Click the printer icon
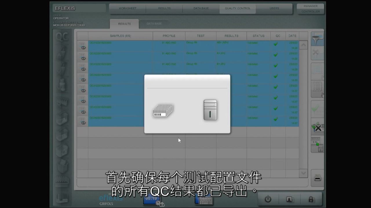Image resolution: width=371 pixels, height=208 pixels. coord(317,178)
